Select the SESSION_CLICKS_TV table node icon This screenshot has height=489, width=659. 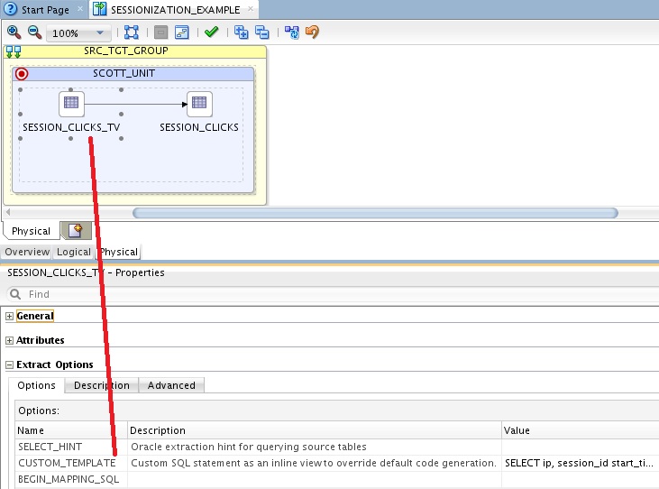71,104
